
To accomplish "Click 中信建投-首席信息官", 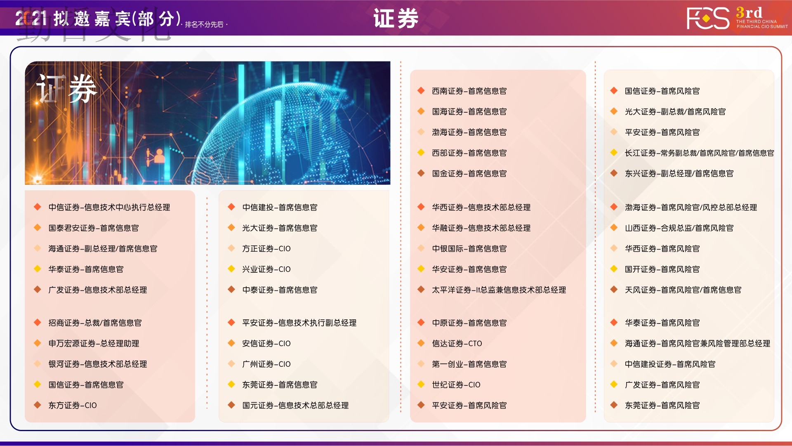I will tap(280, 208).
